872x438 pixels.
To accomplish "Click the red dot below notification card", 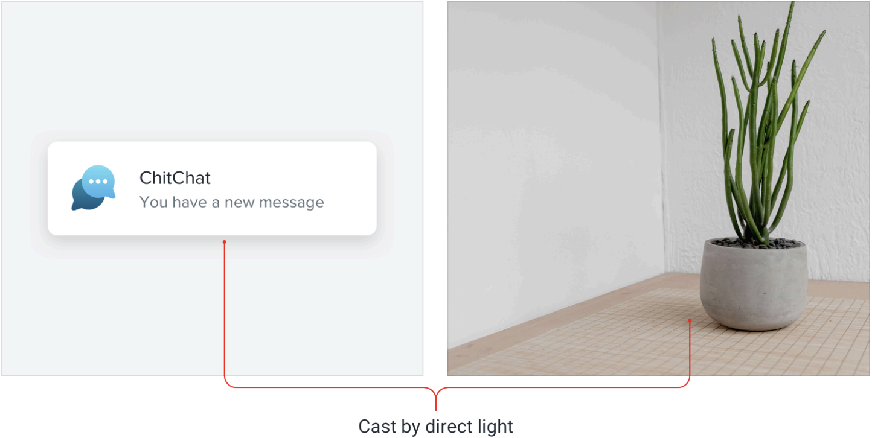I will point(225,243).
